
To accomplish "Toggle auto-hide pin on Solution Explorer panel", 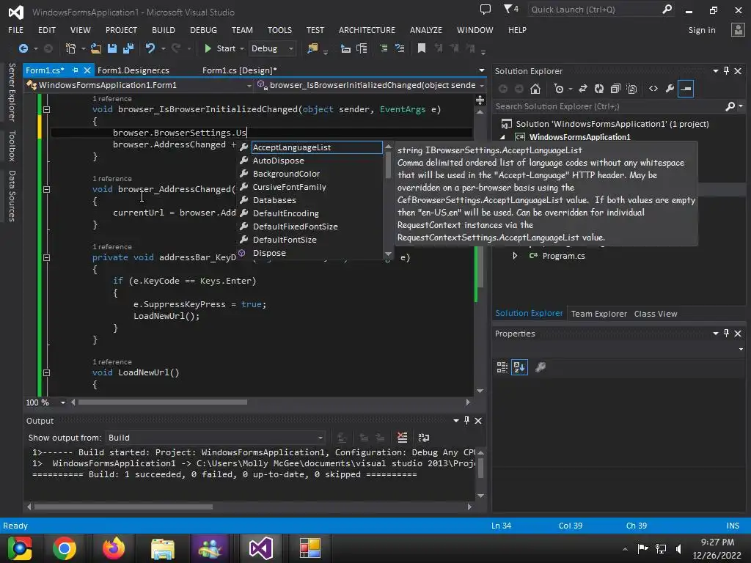I will [x=726, y=71].
